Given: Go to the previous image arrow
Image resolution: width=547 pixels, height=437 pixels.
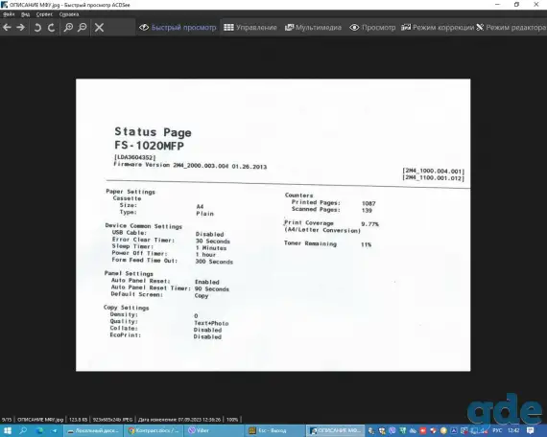Looking at the screenshot, I should point(7,27).
